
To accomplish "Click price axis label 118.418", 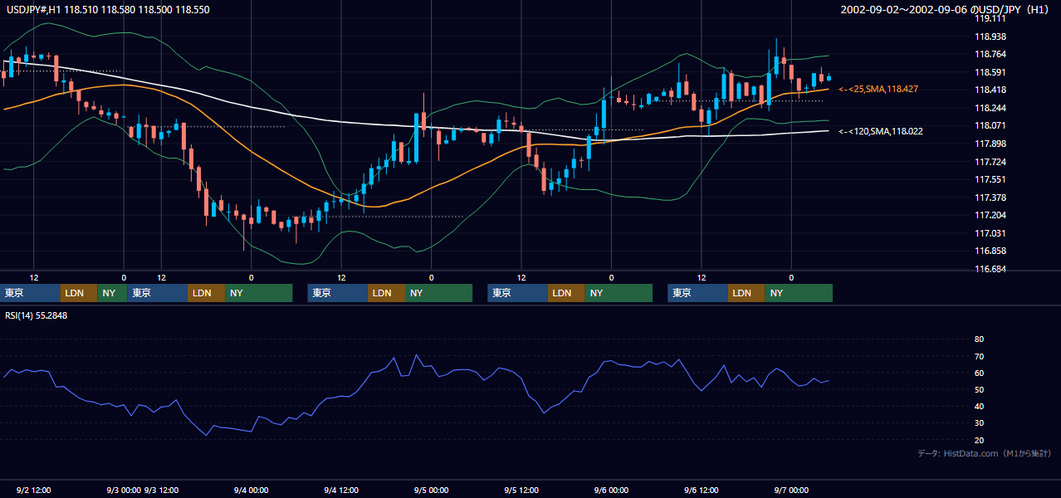I will [x=990, y=90].
